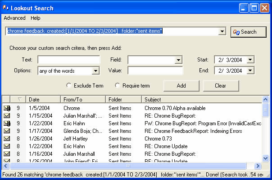This screenshot has width=272, height=180.
Task: Open the Advanced menu
Action: (14, 18)
